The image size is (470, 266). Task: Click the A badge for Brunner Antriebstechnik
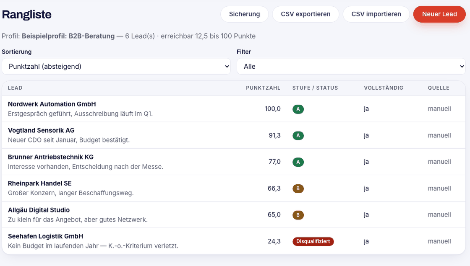tap(298, 162)
